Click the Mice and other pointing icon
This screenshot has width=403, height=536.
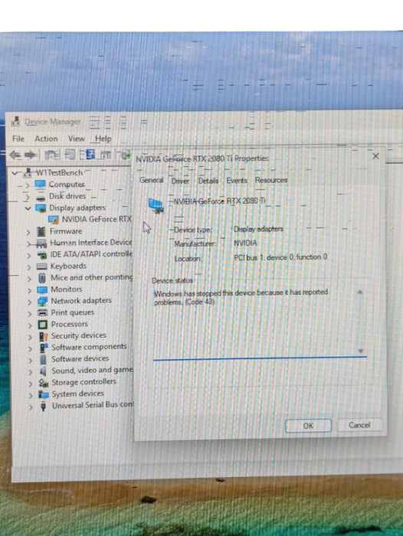point(42,278)
